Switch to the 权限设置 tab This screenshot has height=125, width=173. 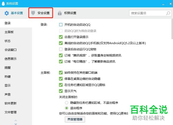67,13
